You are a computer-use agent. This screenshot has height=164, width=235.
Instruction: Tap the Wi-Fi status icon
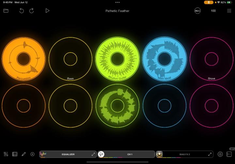coord(218,2)
